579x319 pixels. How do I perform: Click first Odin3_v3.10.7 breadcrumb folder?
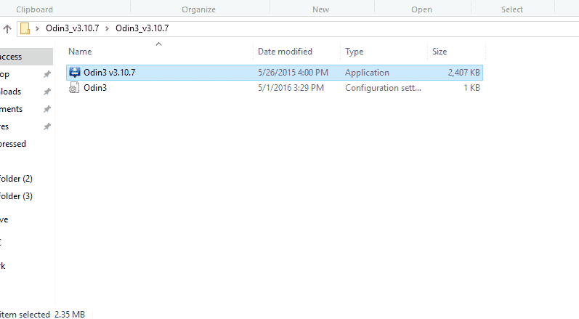point(73,28)
